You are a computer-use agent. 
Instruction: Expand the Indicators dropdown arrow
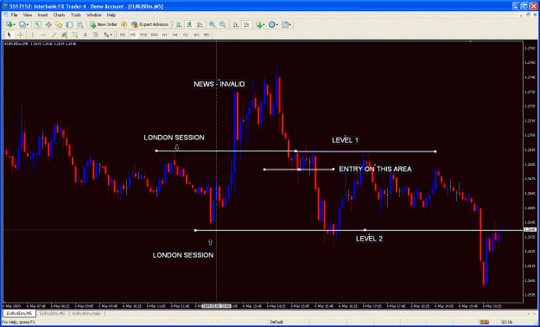coord(264,25)
